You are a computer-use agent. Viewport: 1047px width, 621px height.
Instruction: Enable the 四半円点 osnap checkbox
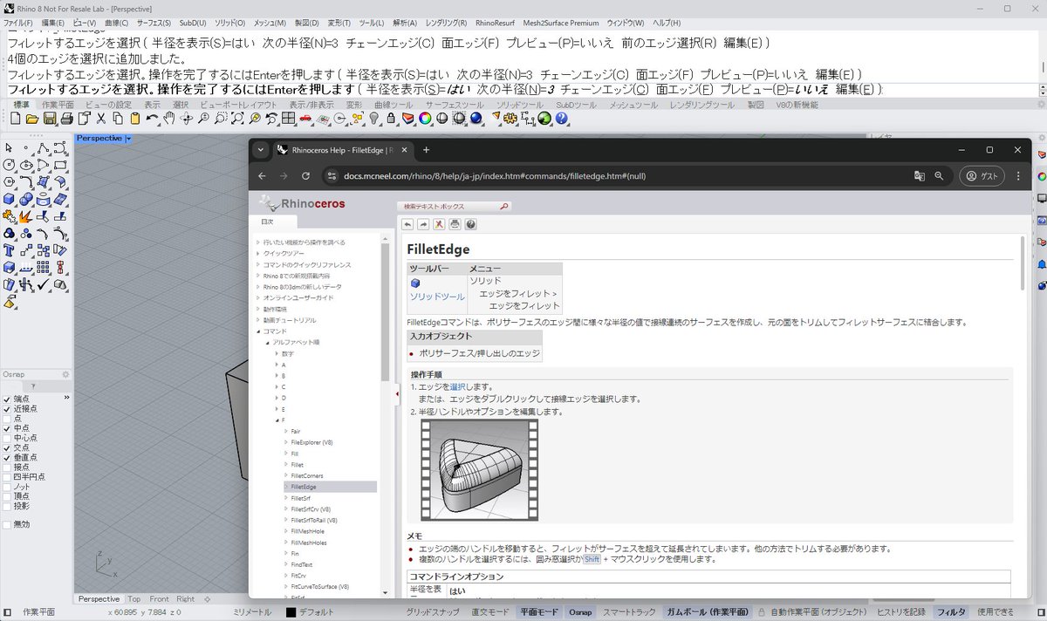pos(7,476)
